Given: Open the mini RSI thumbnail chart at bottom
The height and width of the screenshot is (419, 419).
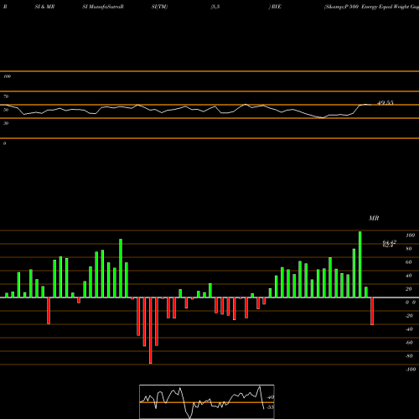Looking at the screenshot, I should pos(207,401).
